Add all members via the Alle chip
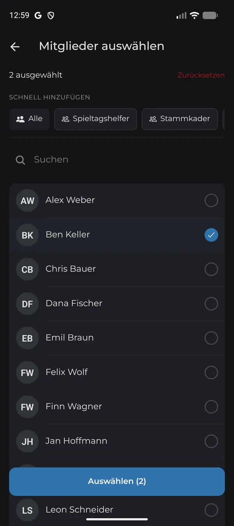Screen dimensions: 234x526 click(29, 119)
